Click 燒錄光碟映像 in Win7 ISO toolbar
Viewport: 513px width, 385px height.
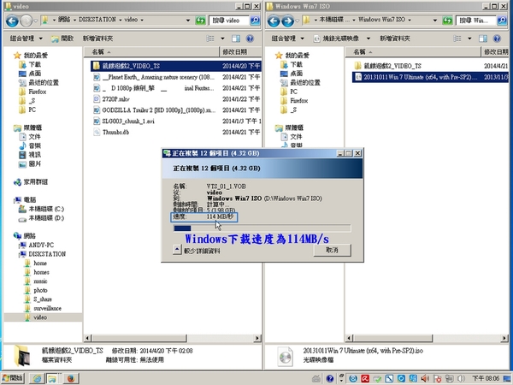(x=337, y=38)
